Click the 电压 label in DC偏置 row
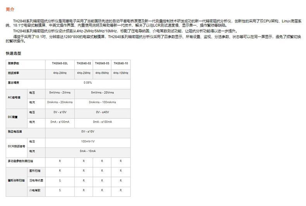The height and width of the screenshot is (206, 306). point(32,112)
